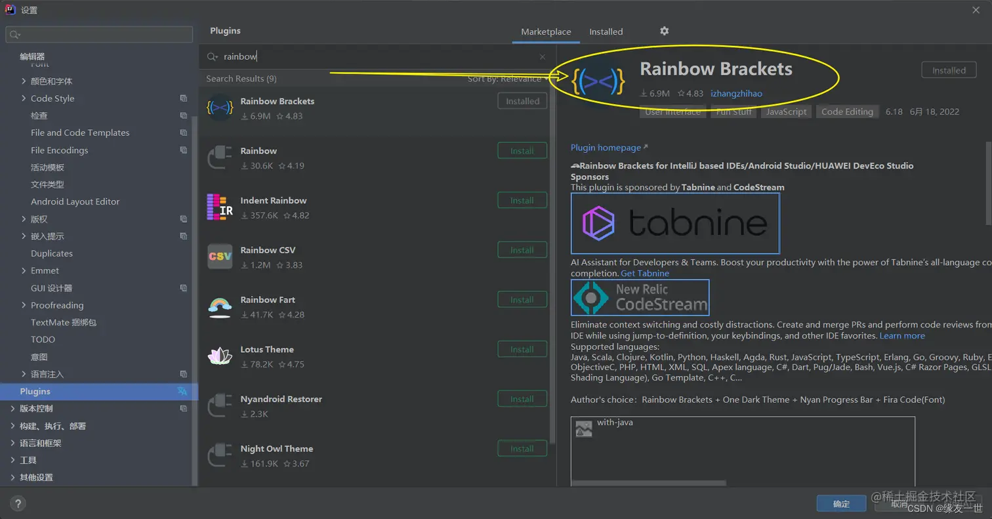Screen dimensions: 992x519
Task: Switch to the Marketplace tab
Action: pyautogui.click(x=546, y=31)
